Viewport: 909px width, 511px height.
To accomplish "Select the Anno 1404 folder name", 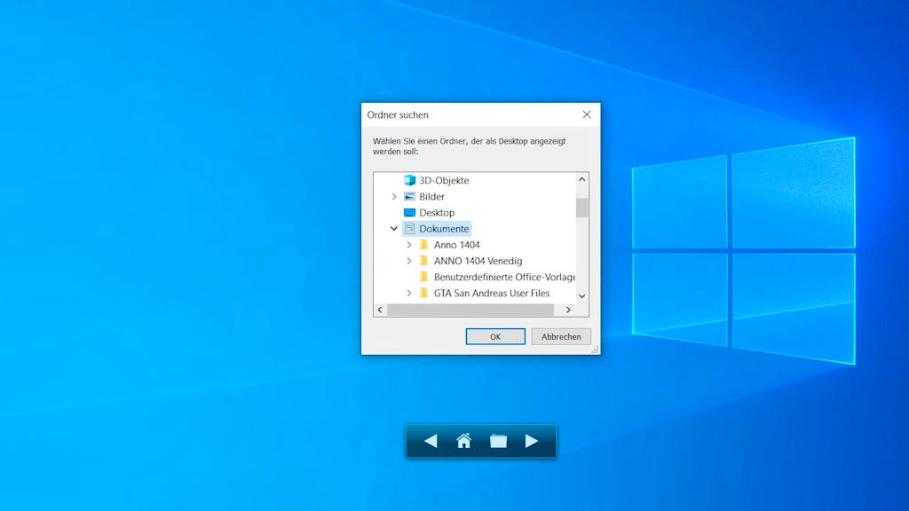I will [457, 245].
